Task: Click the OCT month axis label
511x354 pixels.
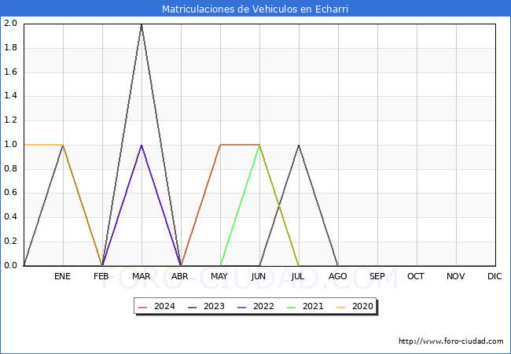Action: coord(416,276)
